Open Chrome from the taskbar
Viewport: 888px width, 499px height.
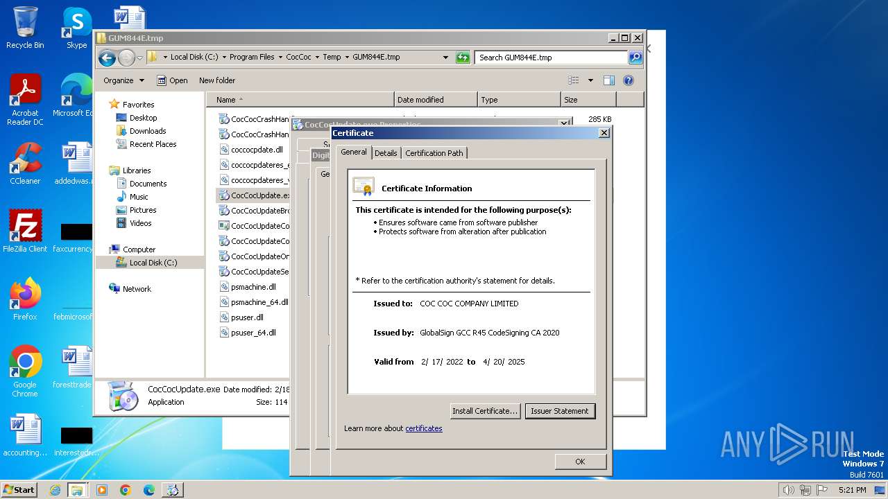[x=125, y=490]
